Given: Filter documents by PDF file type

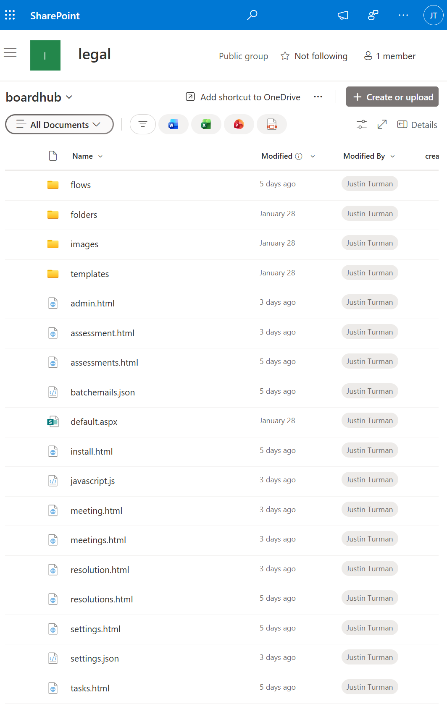Looking at the screenshot, I should [x=272, y=125].
